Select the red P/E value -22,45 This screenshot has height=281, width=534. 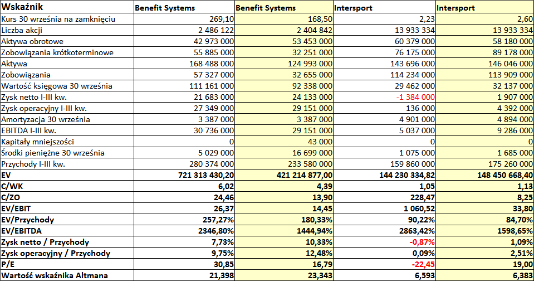tap(385, 264)
